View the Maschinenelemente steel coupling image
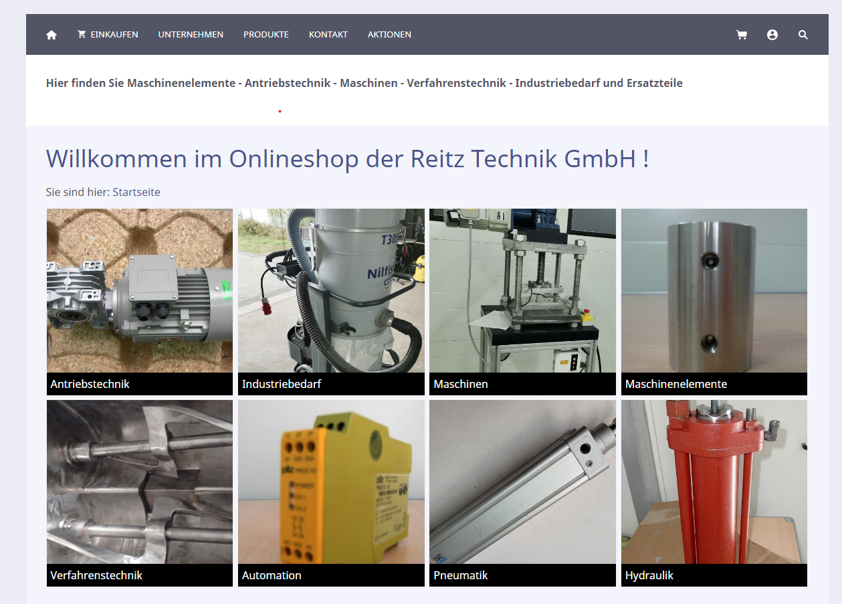Screen dimensions: 842x604 pyautogui.click(x=714, y=290)
